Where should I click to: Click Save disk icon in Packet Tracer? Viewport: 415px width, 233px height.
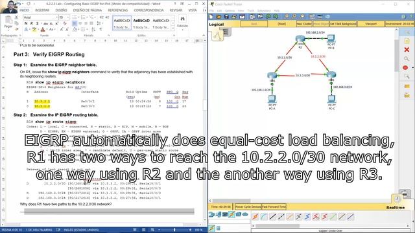(x=226, y=17)
